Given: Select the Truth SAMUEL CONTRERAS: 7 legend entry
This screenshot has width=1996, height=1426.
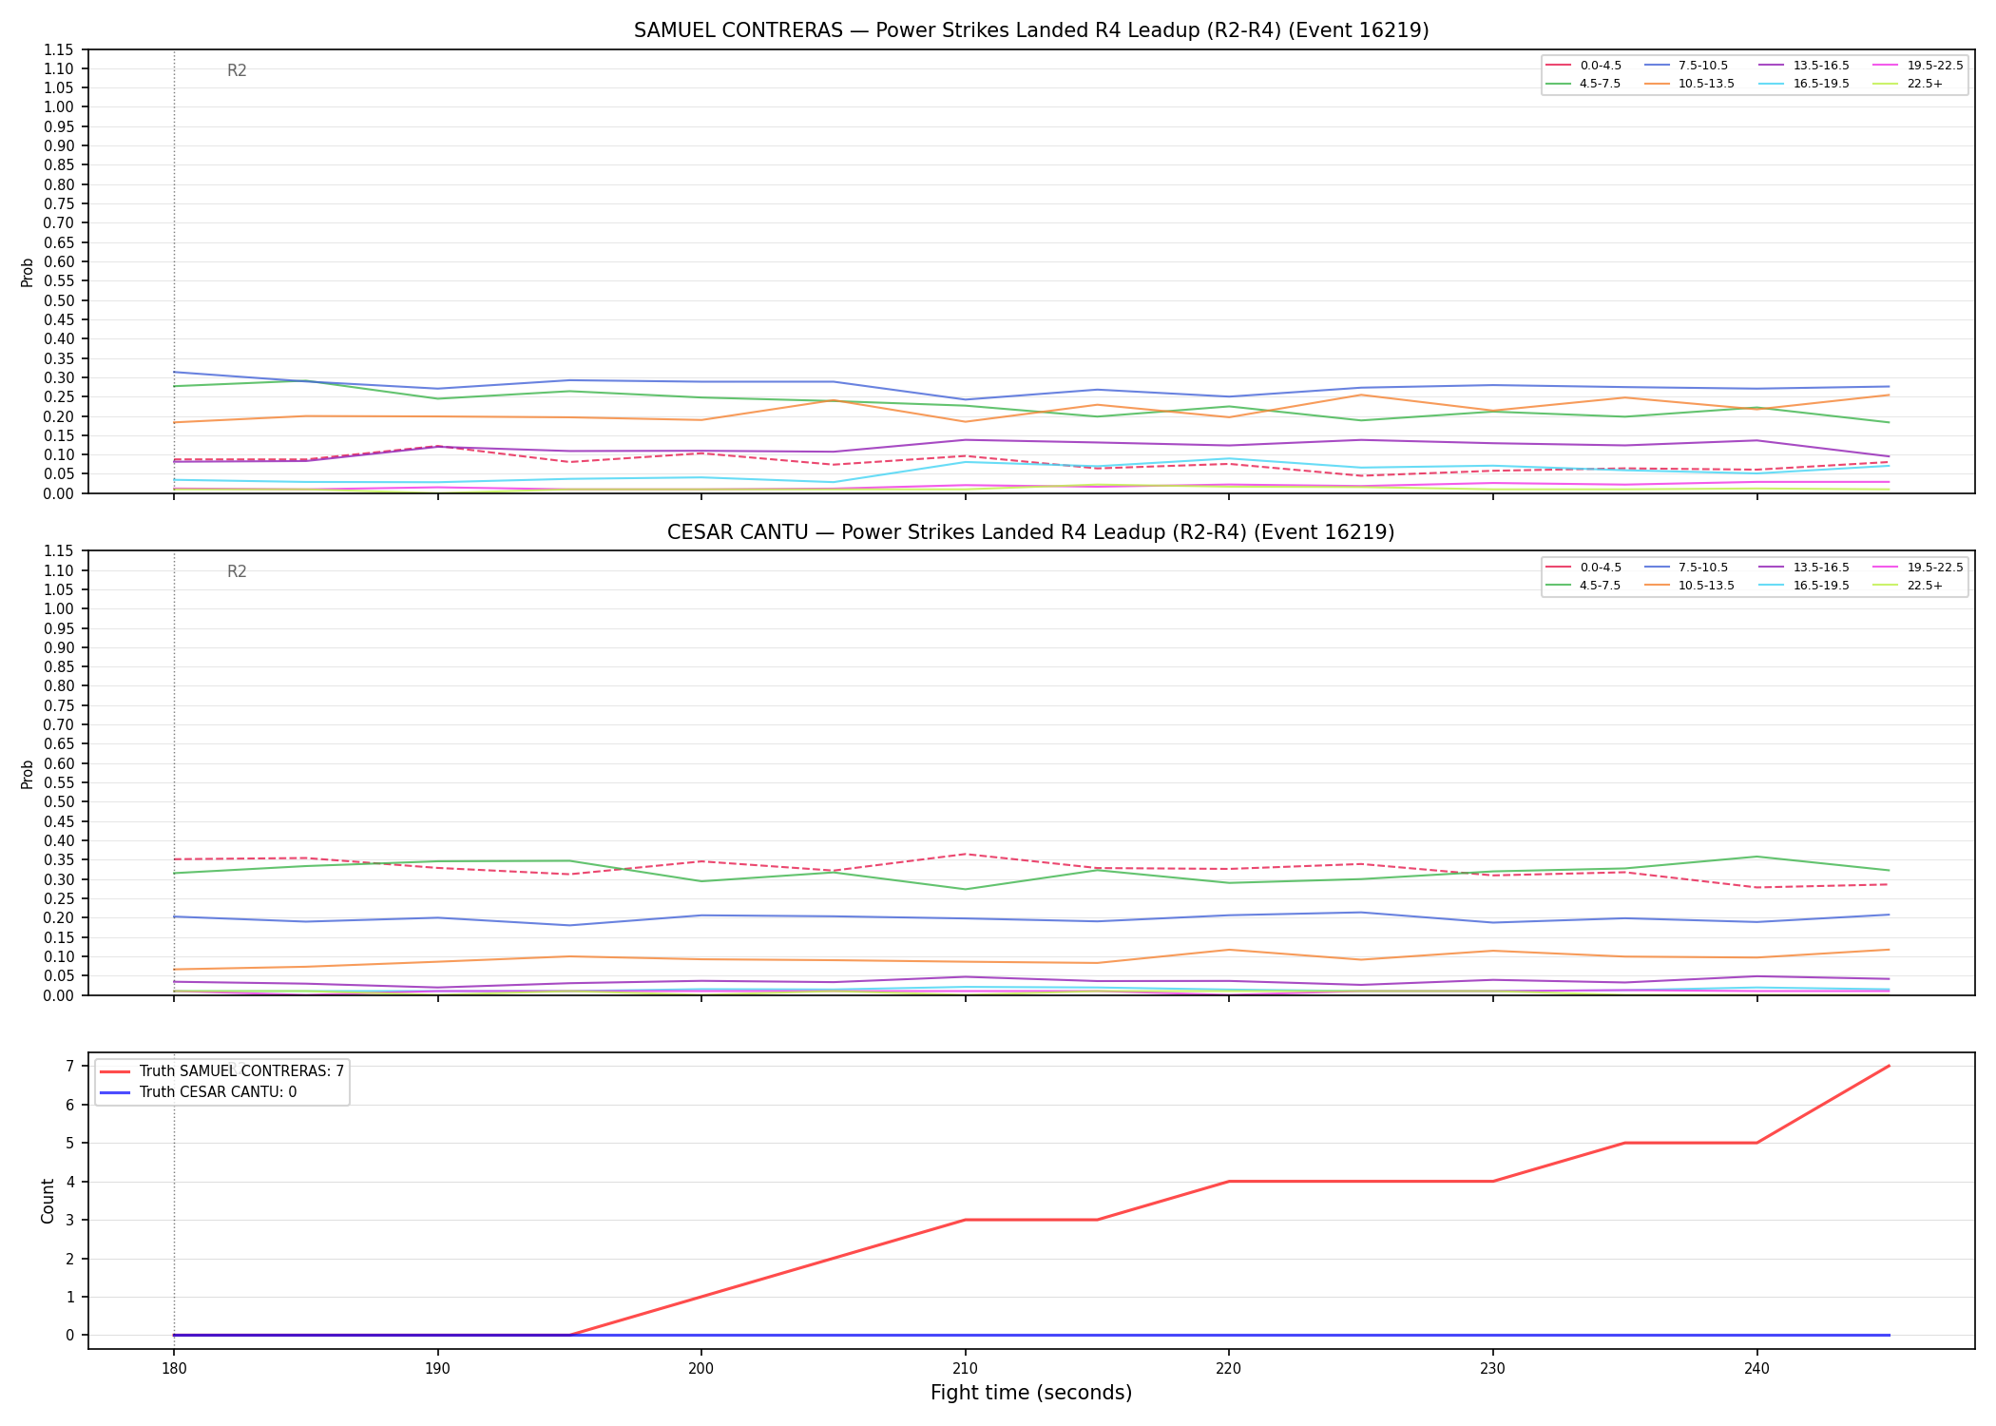Looking at the screenshot, I should 221,1071.
